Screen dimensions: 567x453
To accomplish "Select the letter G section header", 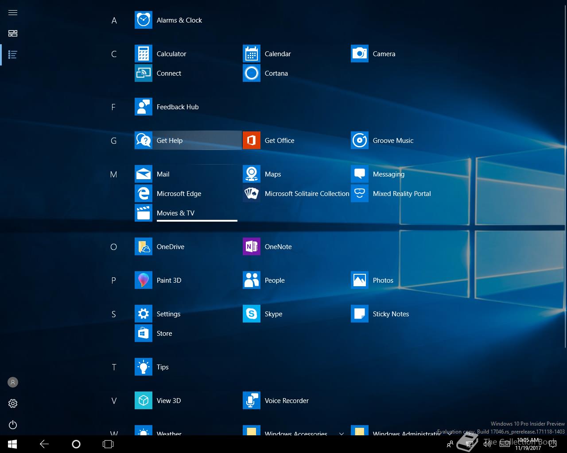I will (114, 141).
